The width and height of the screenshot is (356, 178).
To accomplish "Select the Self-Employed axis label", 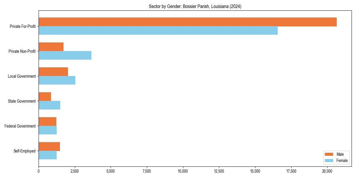I will click(24, 151).
